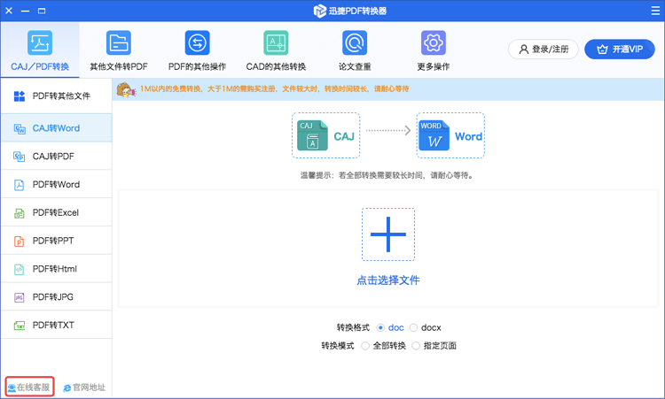Click the xunjie PDF app logo
The width and height of the screenshot is (665, 399).
[x=319, y=11]
